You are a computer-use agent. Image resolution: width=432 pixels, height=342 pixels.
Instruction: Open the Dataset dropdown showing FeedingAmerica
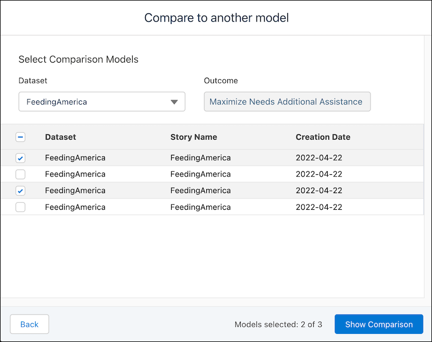[102, 101]
